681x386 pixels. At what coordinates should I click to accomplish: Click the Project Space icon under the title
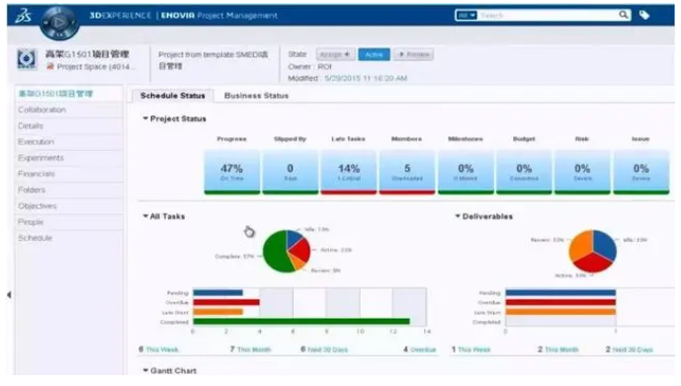point(50,66)
